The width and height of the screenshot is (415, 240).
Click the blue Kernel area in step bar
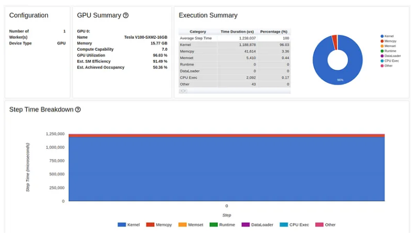[227, 169]
